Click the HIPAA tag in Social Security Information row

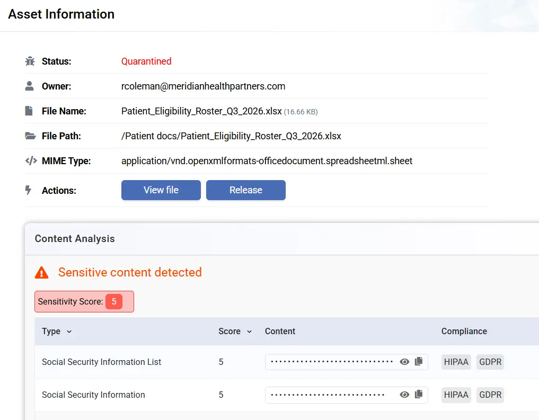[456, 395]
